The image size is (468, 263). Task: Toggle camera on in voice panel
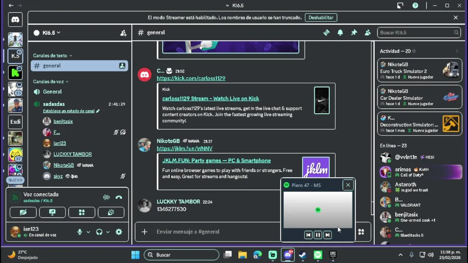23,212
